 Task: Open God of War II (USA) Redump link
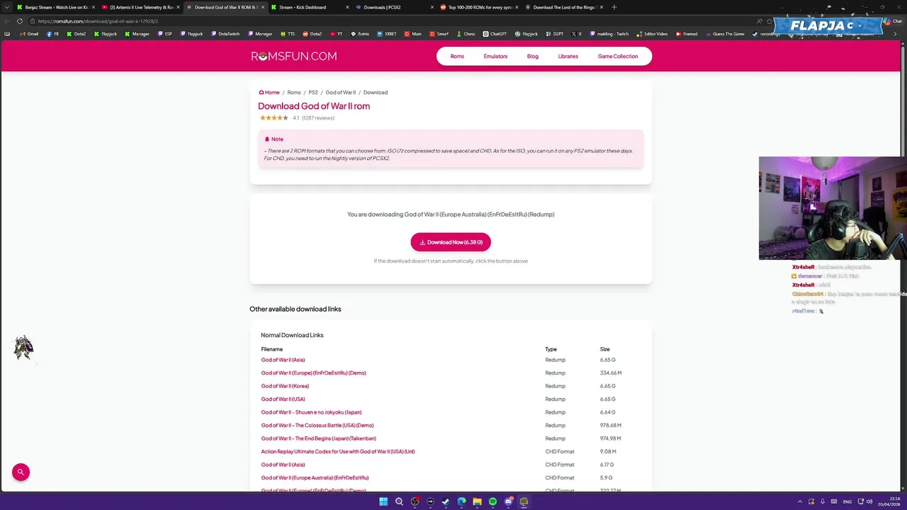283,399
